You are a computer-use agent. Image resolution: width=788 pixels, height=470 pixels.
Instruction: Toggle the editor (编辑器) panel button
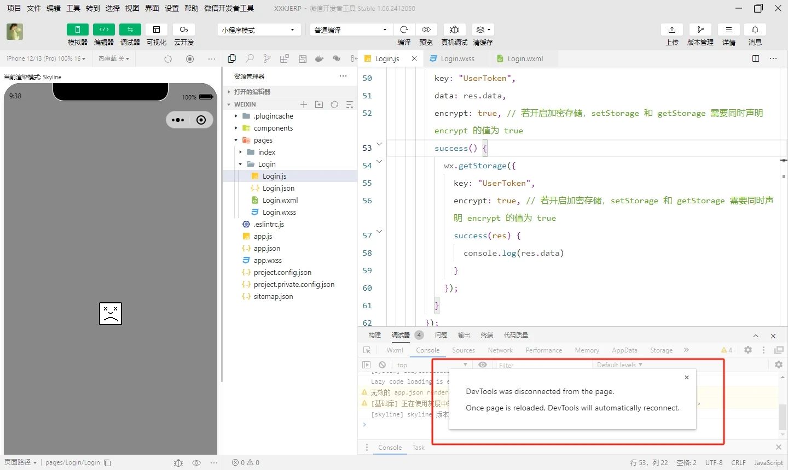tap(103, 30)
